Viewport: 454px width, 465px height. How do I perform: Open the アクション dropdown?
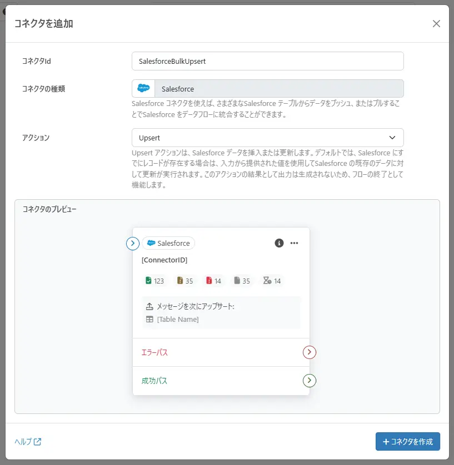pos(268,138)
